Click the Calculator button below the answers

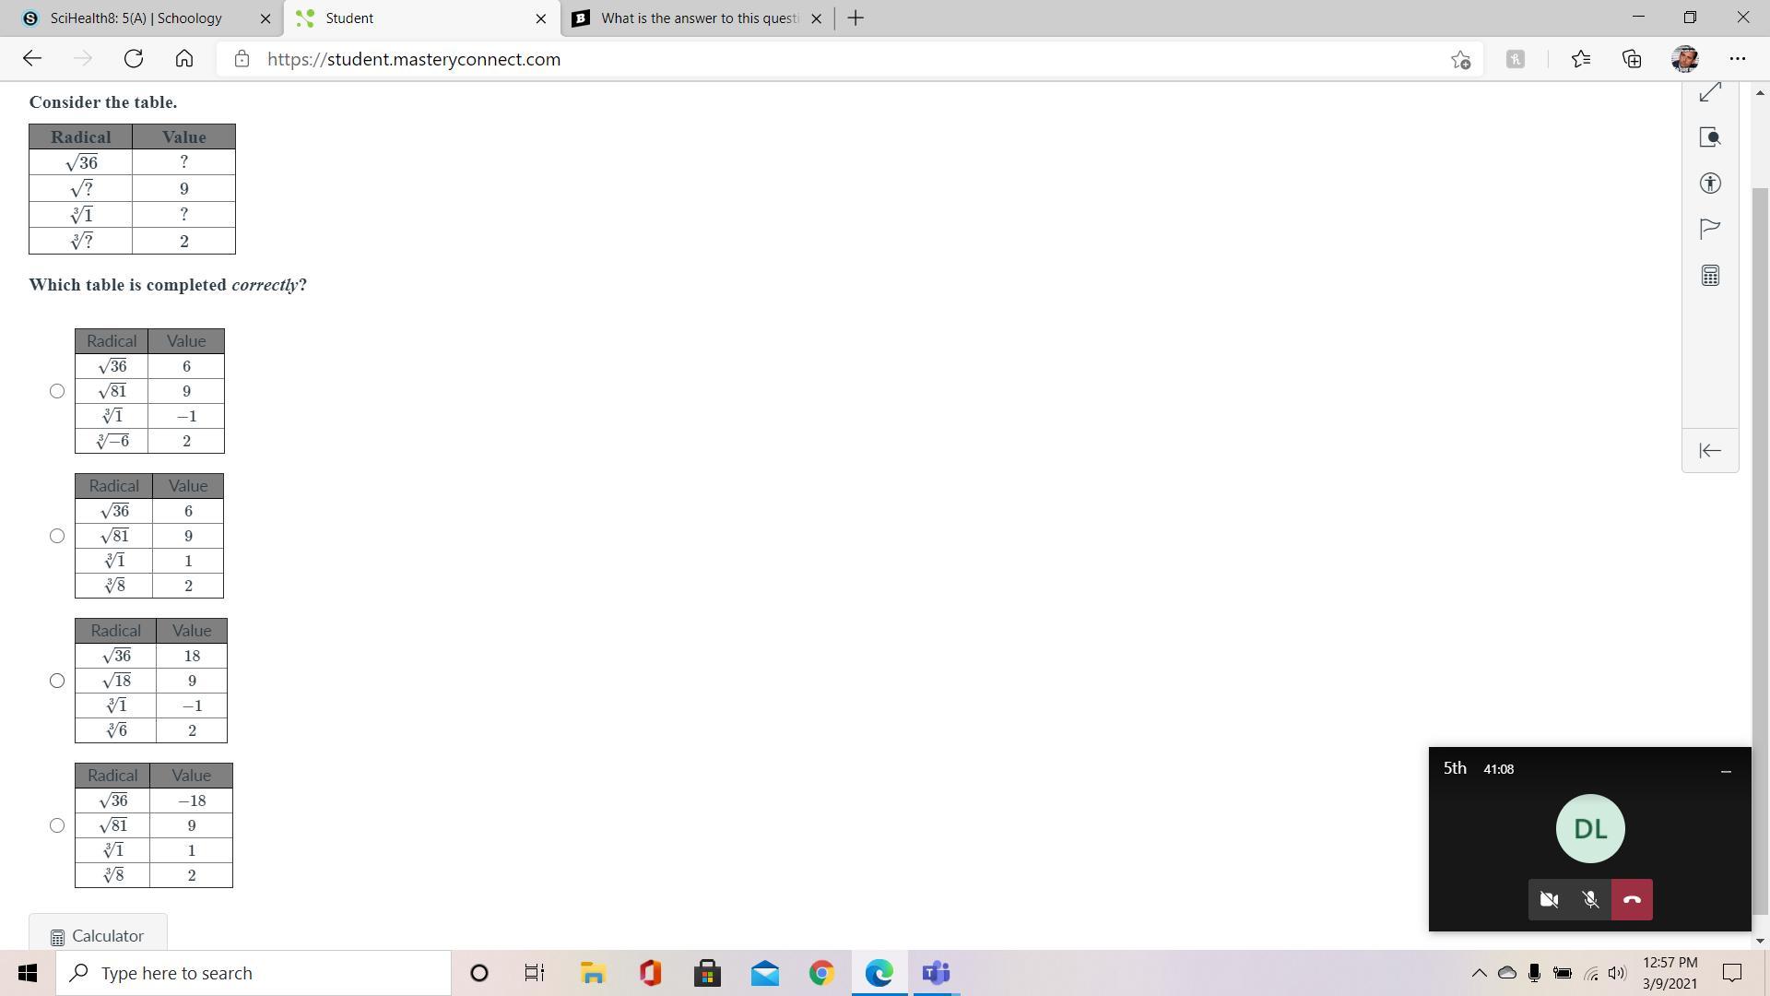click(98, 935)
